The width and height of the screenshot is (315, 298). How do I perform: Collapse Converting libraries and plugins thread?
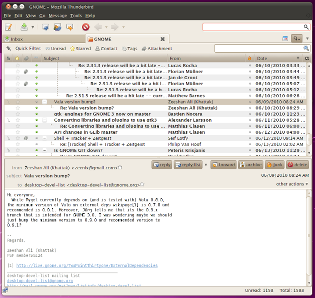[x=44, y=120]
